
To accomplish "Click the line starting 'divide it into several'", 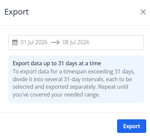I will pyautogui.click(x=72, y=79).
